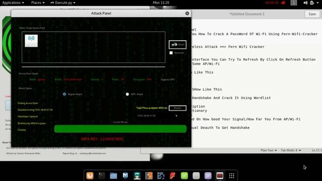Click the Ln 27 cursor position indicator
The image size is (322, 181).
(x=316, y=150)
